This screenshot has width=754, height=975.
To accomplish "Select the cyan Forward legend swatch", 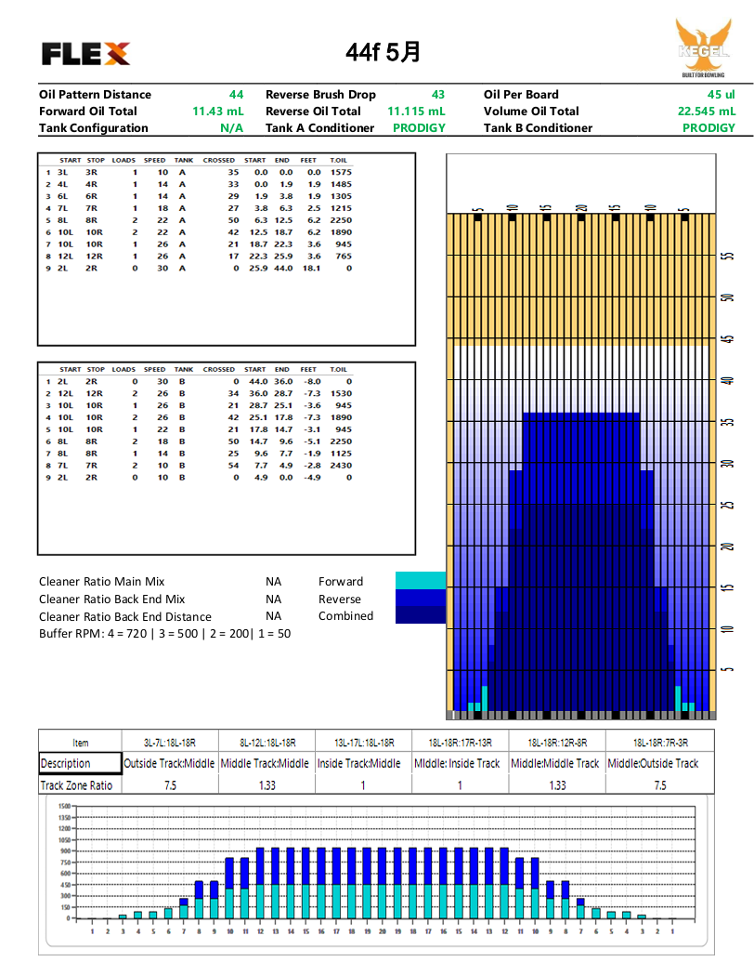I will [x=421, y=581].
